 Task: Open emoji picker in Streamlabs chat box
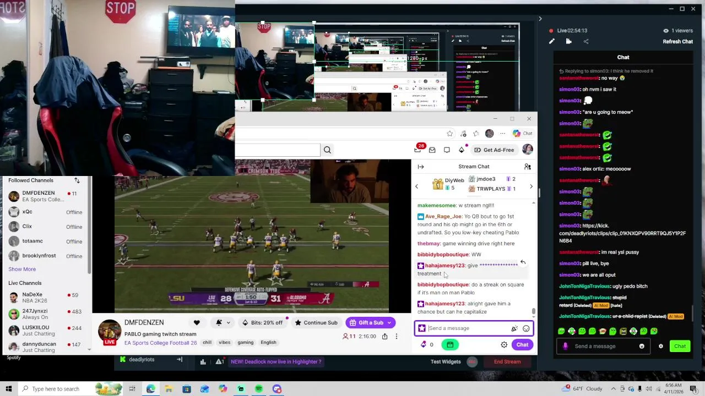click(x=642, y=346)
